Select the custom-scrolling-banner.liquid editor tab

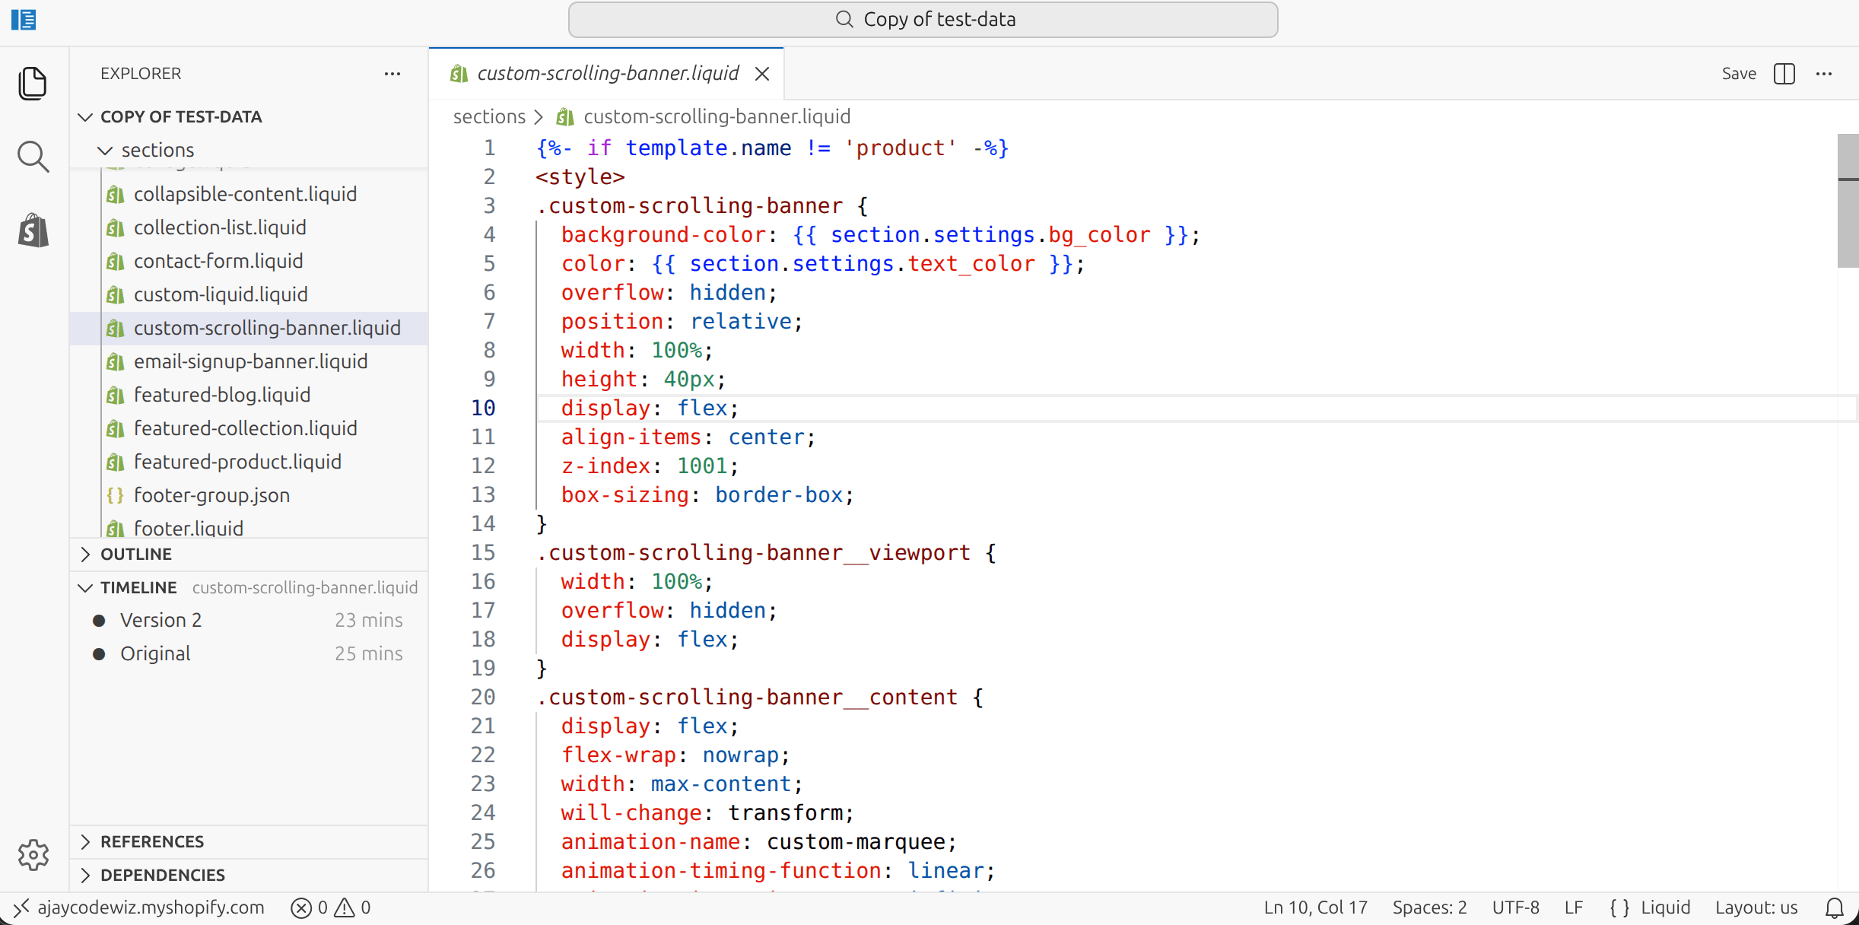tap(607, 73)
